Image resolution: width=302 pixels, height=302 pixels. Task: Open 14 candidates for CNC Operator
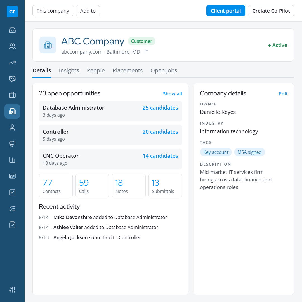tap(160, 156)
